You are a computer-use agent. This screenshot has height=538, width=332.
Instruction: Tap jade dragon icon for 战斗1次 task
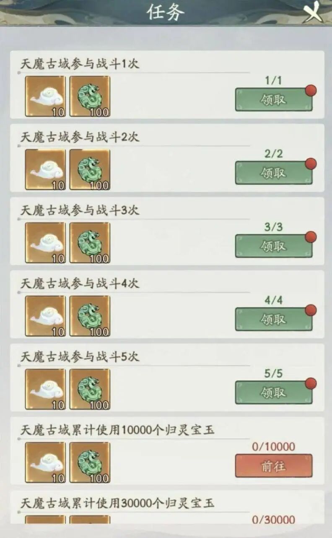tap(90, 96)
